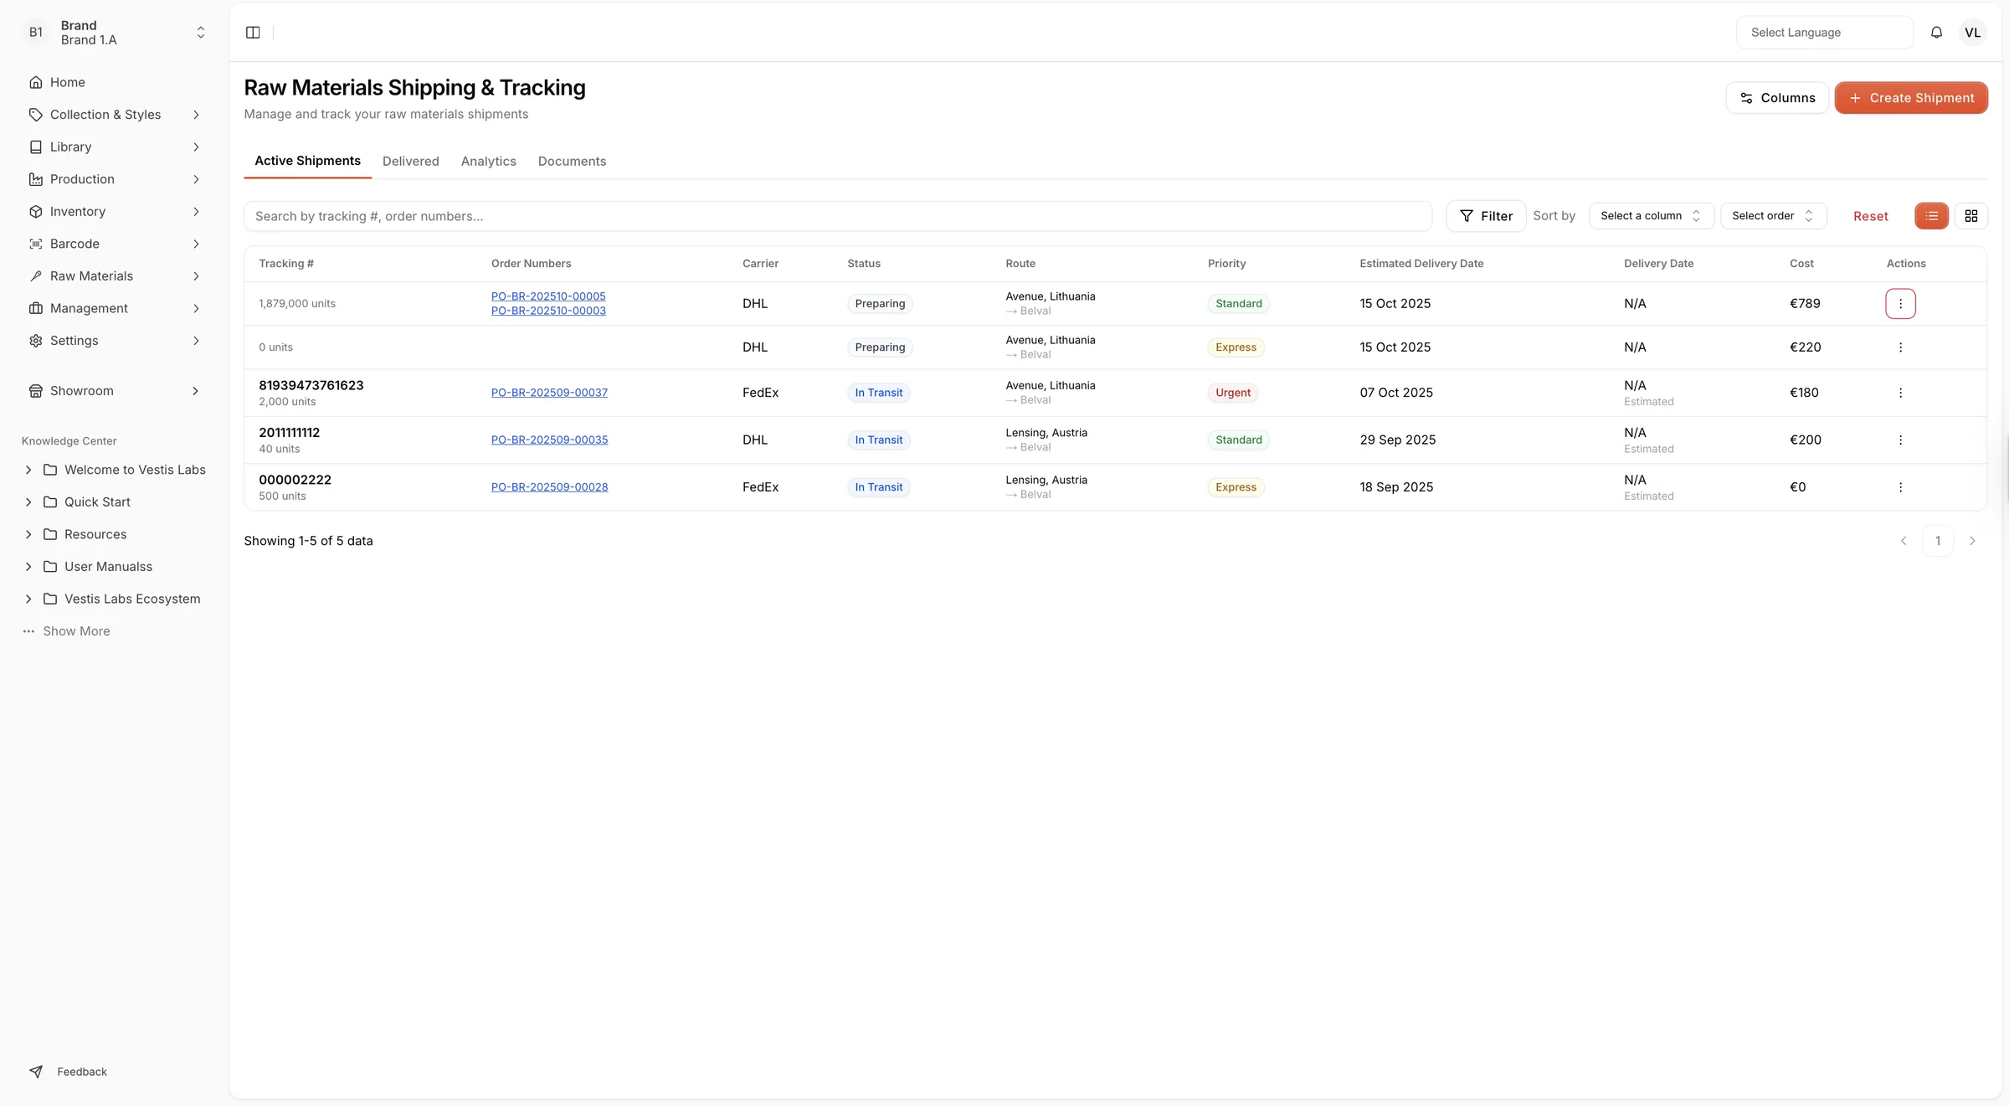Switch to list view layout
This screenshot has width=2009, height=1106.
[1931, 216]
